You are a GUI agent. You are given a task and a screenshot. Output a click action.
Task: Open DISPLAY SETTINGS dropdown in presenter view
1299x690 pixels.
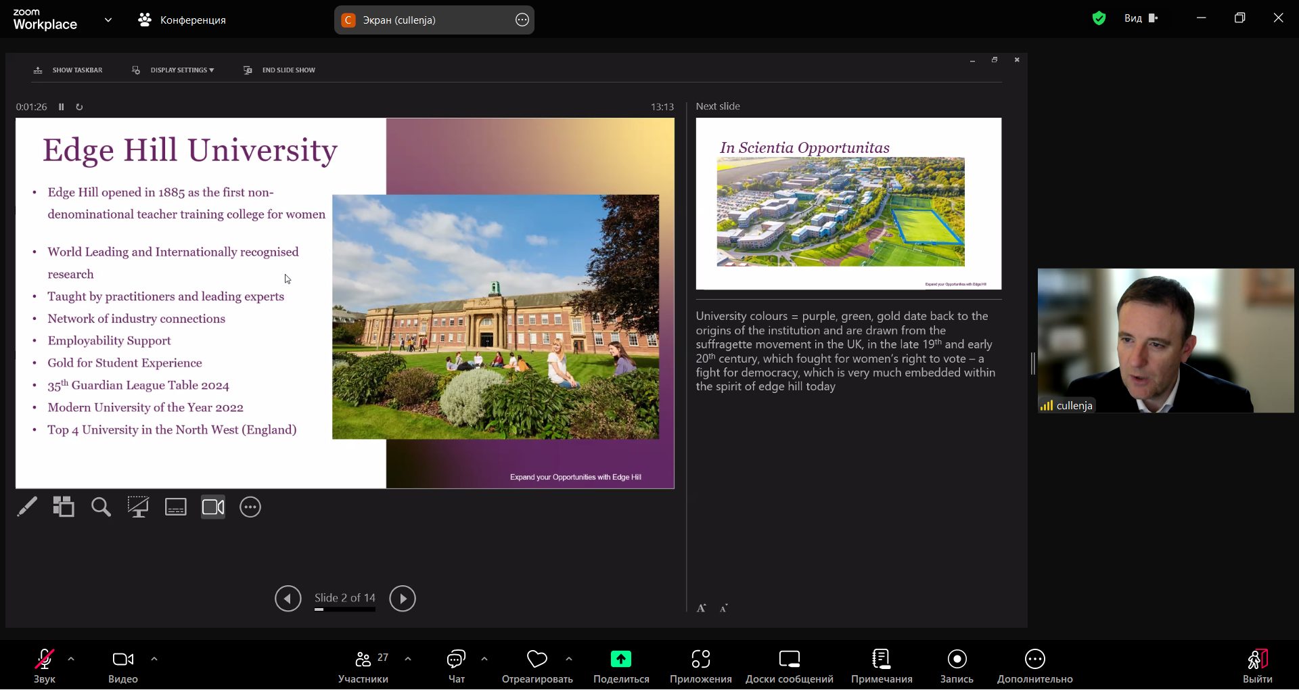pyautogui.click(x=173, y=70)
